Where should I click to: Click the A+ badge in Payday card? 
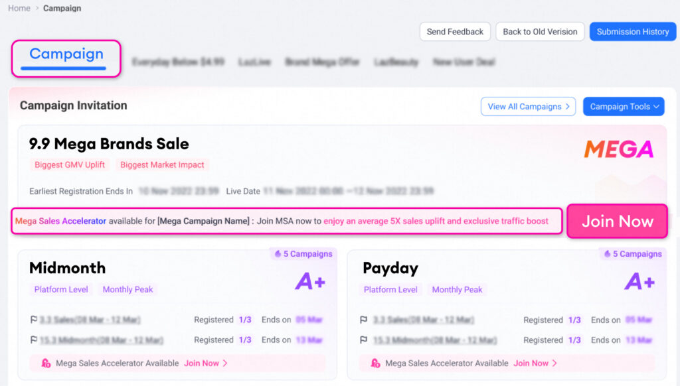(x=639, y=282)
